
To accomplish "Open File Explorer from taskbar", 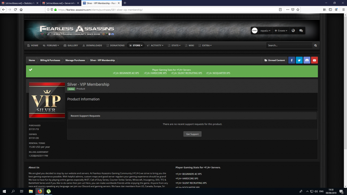I will pyautogui.click(x=31, y=191).
